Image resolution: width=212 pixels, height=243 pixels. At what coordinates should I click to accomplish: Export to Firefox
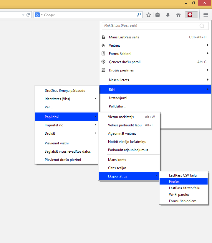coord(183,182)
